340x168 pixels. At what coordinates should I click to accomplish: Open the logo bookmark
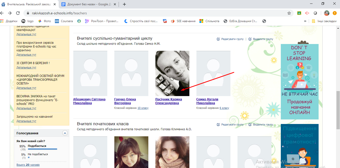pyautogui.click(x=27, y=21)
